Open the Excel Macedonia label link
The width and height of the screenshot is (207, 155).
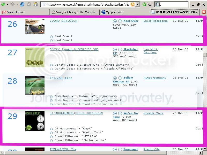click(x=155, y=21)
